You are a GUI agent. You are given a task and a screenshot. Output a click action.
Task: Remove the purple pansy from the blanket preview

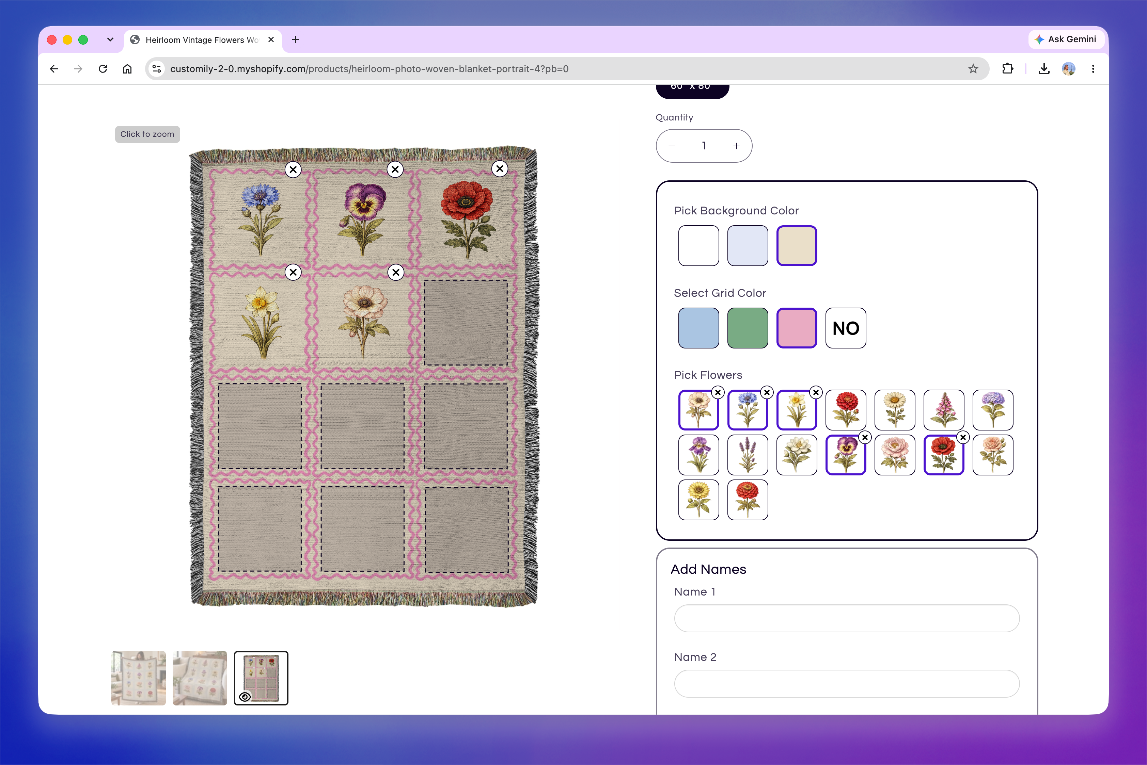click(395, 170)
